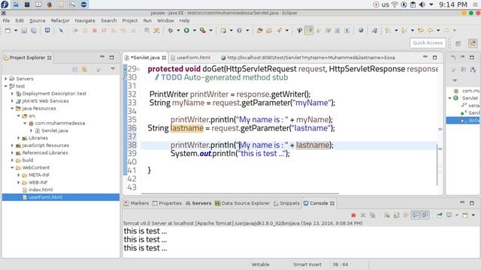Screen dimensions: 481x270
Task: Open the Snippets view tab
Action: click(x=286, y=203)
